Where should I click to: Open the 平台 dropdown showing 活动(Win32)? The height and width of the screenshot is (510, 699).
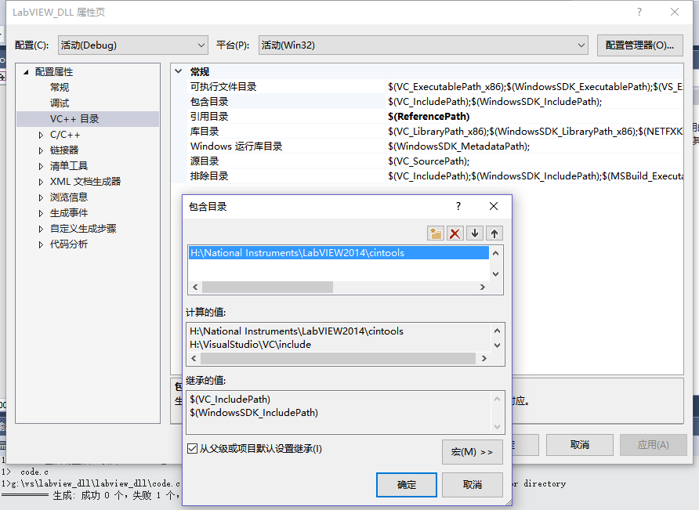(423, 45)
